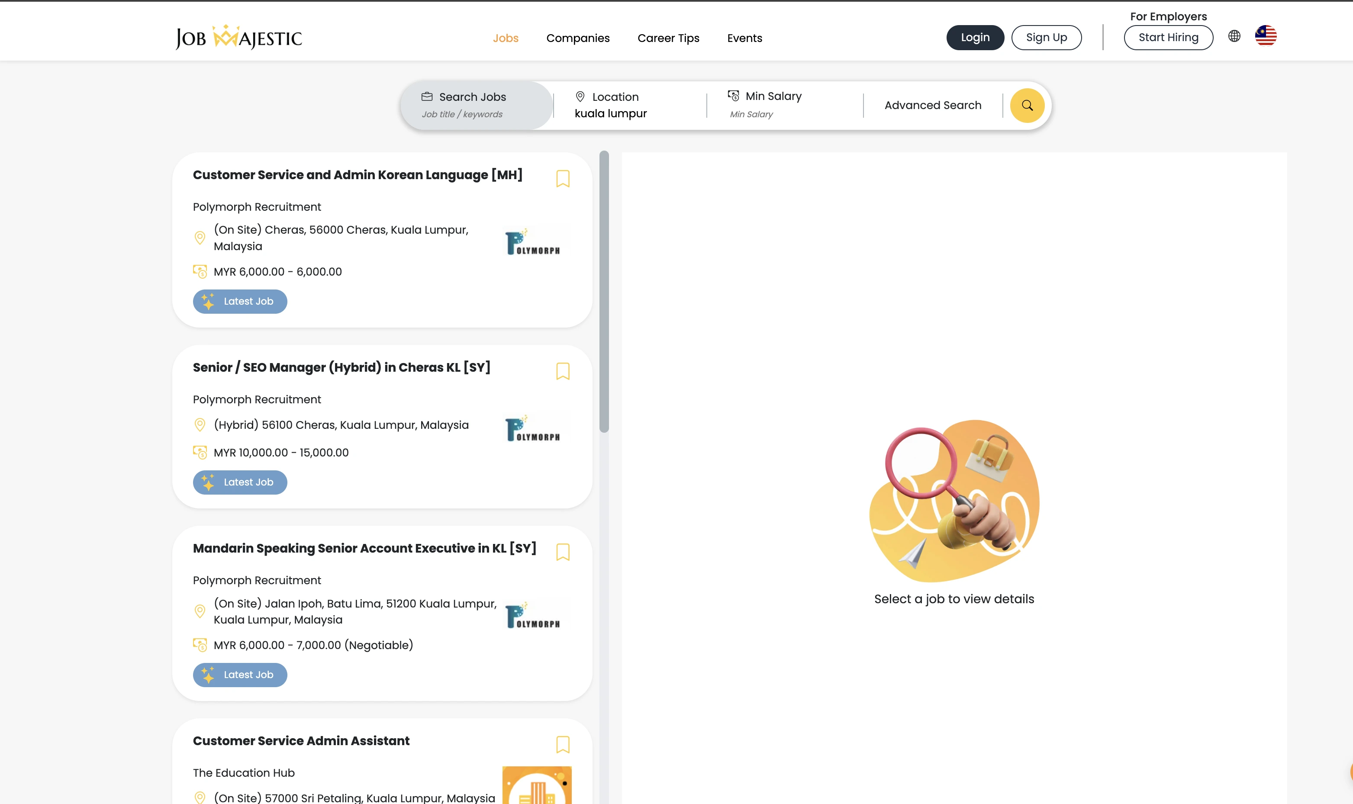Click the job list vertical scrollbar
The width and height of the screenshot is (1353, 804).
[604, 292]
